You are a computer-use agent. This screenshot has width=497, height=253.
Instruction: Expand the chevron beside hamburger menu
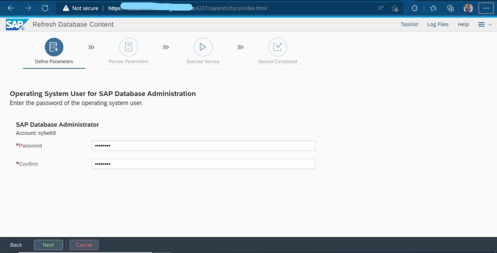(x=490, y=25)
